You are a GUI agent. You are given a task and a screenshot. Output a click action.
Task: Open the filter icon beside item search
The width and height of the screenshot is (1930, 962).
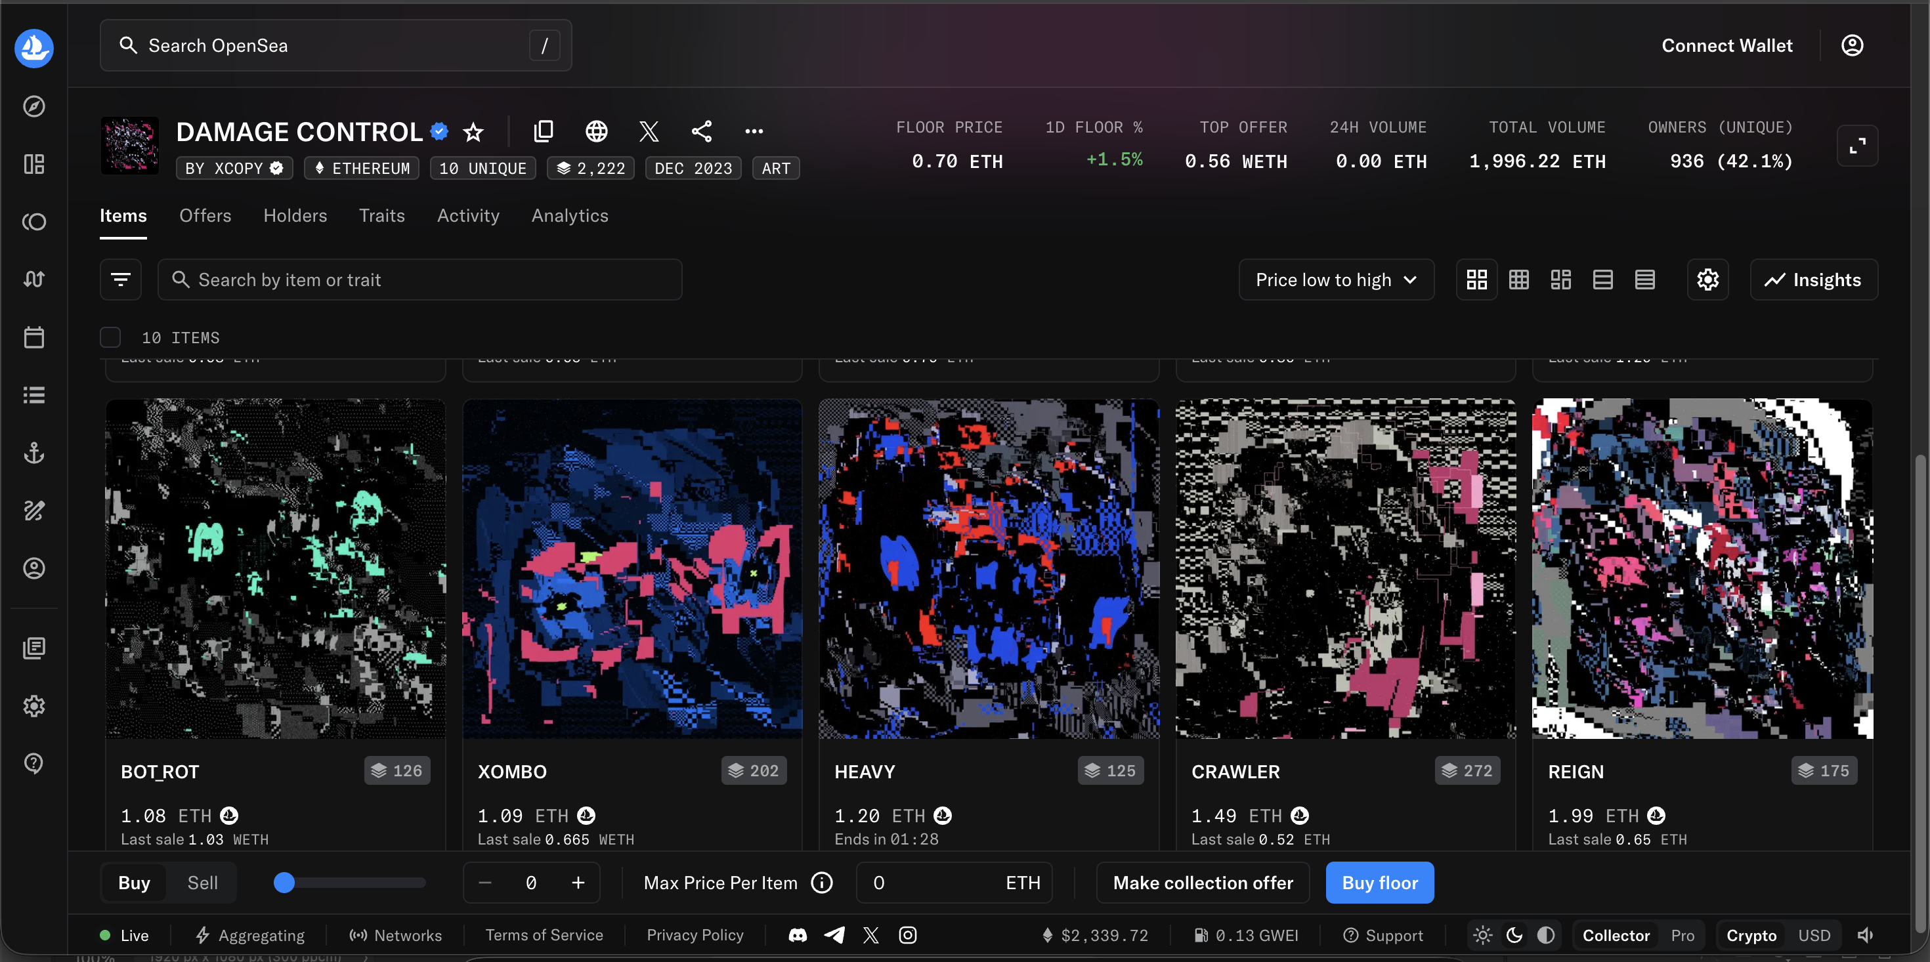pyautogui.click(x=121, y=280)
